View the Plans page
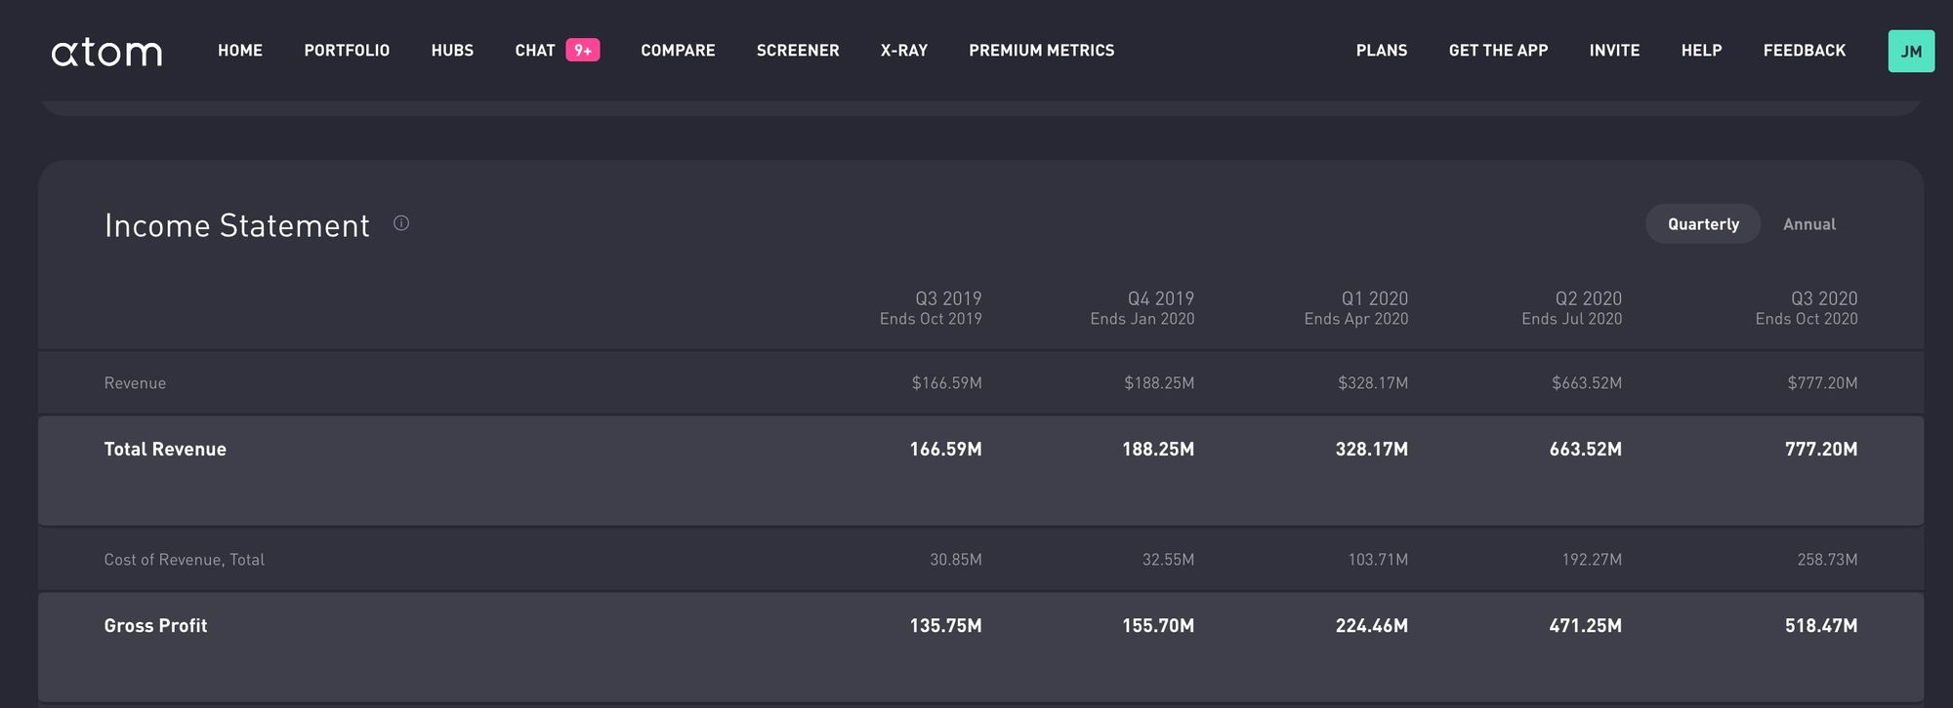 pyautogui.click(x=1382, y=51)
